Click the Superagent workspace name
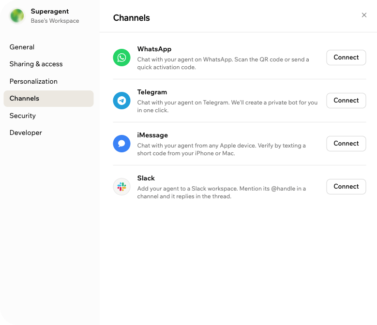Screen dimensions: 377x325 click(50, 12)
